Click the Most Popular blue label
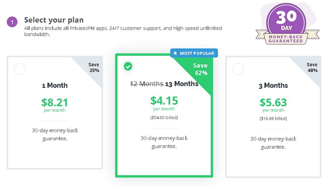Image resolution: width=330 pixels, height=187 pixels. (x=194, y=53)
